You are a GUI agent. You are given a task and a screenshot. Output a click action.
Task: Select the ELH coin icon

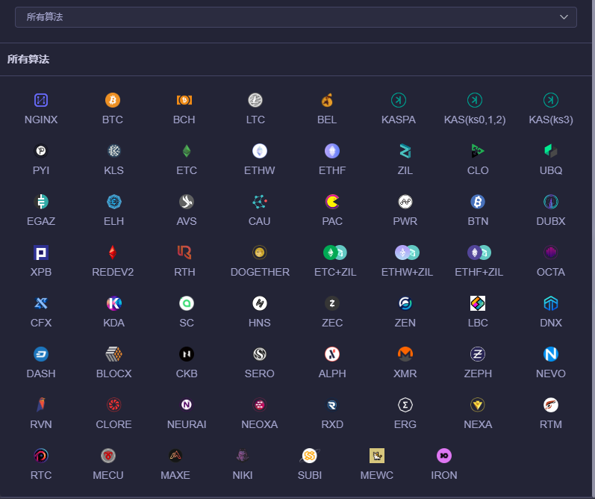(113, 202)
